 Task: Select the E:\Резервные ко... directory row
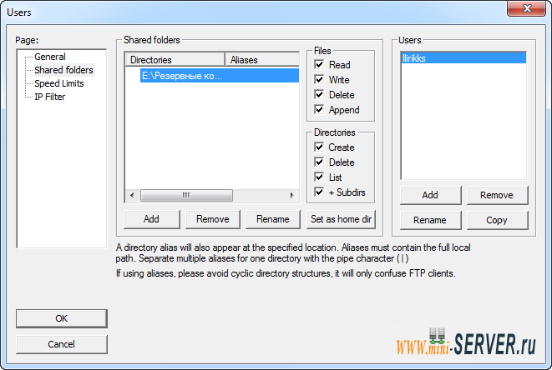(220, 76)
